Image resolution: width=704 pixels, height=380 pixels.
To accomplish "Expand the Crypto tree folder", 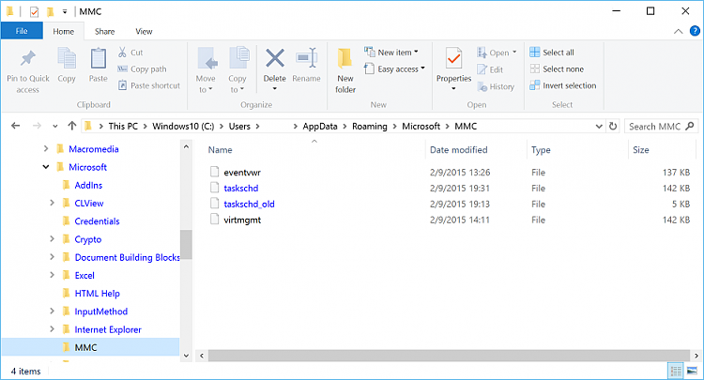I will click(x=52, y=239).
